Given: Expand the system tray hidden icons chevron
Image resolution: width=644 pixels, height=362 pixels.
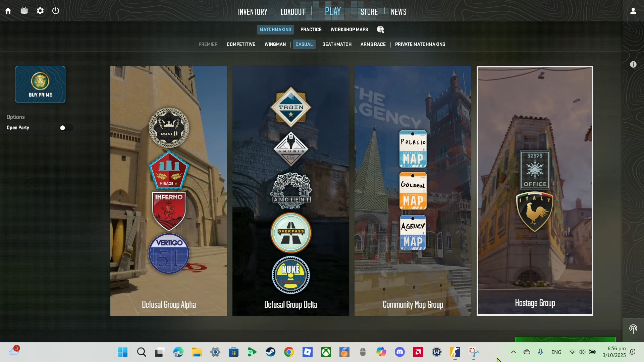Looking at the screenshot, I should tap(514, 352).
